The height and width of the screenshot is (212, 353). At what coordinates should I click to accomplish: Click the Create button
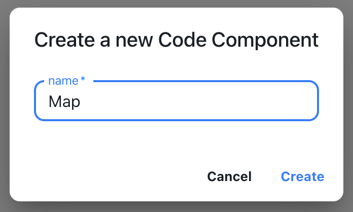[x=302, y=176]
